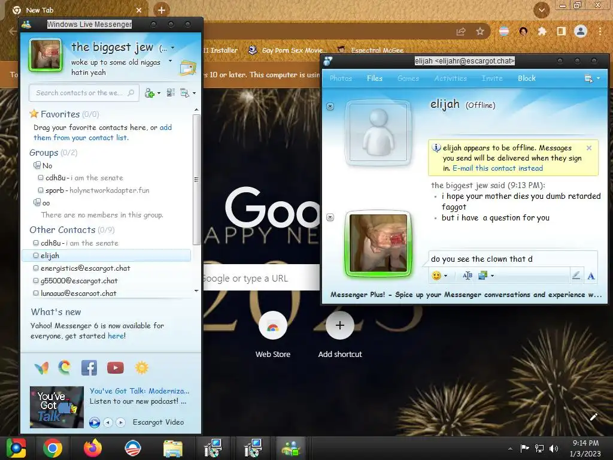
Task: Click Block in the chat window
Action: (527, 78)
